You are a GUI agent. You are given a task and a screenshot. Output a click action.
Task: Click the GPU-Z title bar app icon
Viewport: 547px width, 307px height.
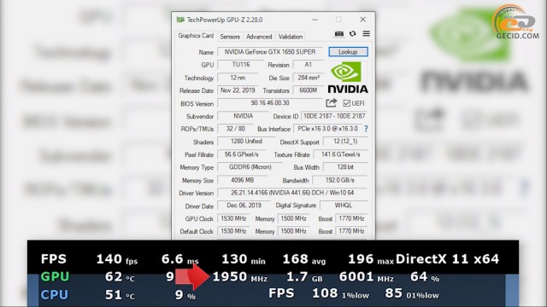click(180, 20)
